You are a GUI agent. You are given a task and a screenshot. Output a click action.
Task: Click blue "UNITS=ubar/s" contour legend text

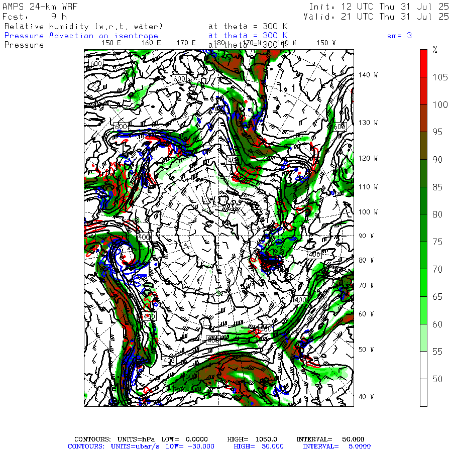pyautogui.click(x=135, y=446)
